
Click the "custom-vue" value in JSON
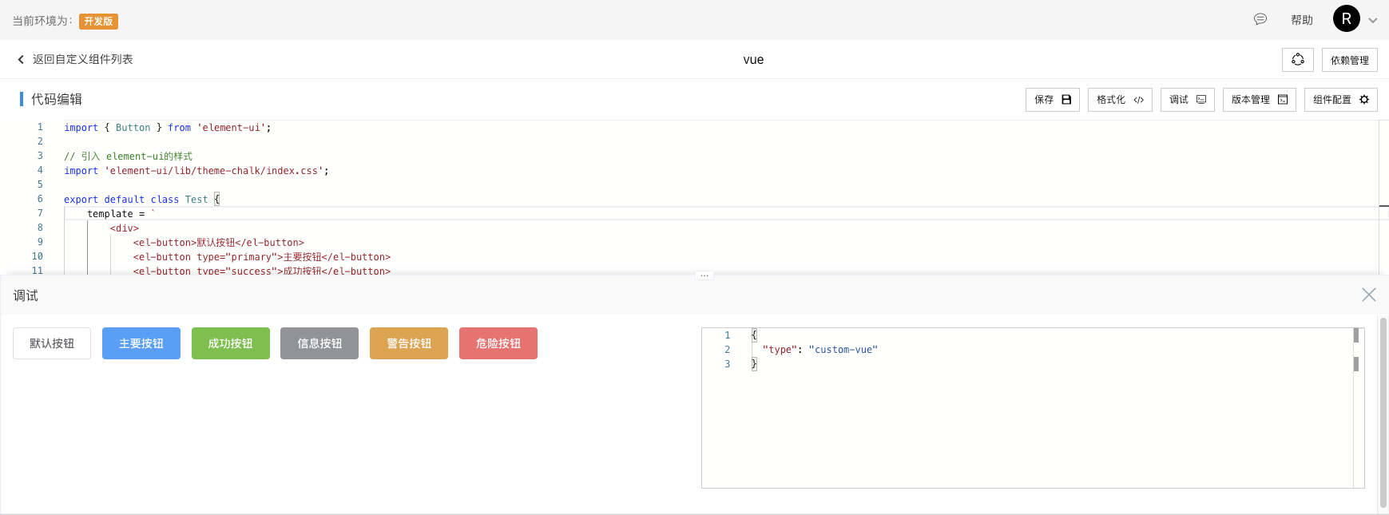tap(843, 350)
